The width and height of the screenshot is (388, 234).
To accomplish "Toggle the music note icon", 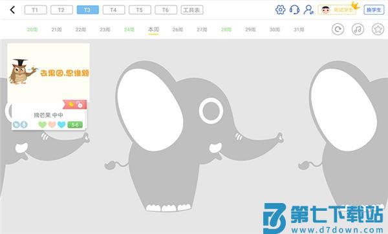I will 358,30.
